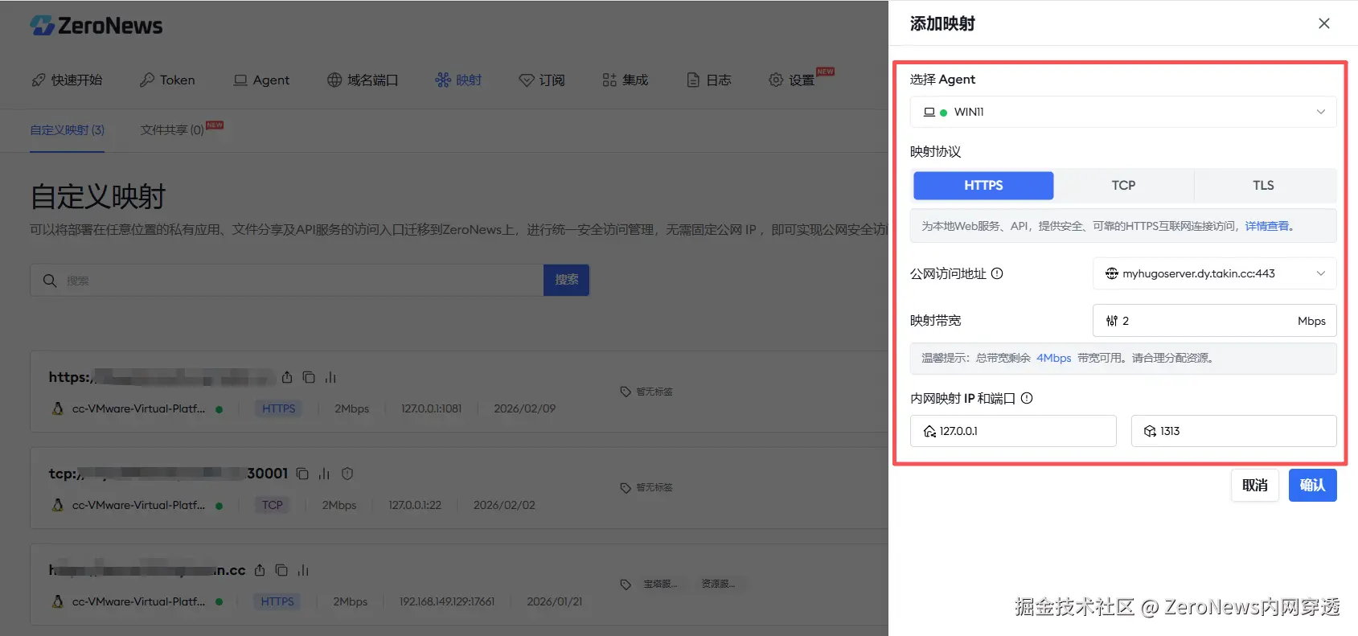The height and width of the screenshot is (636, 1358).
Task: Click the Linux penguin icon in the 127.0.0.1:22 row
Action: pos(58,505)
